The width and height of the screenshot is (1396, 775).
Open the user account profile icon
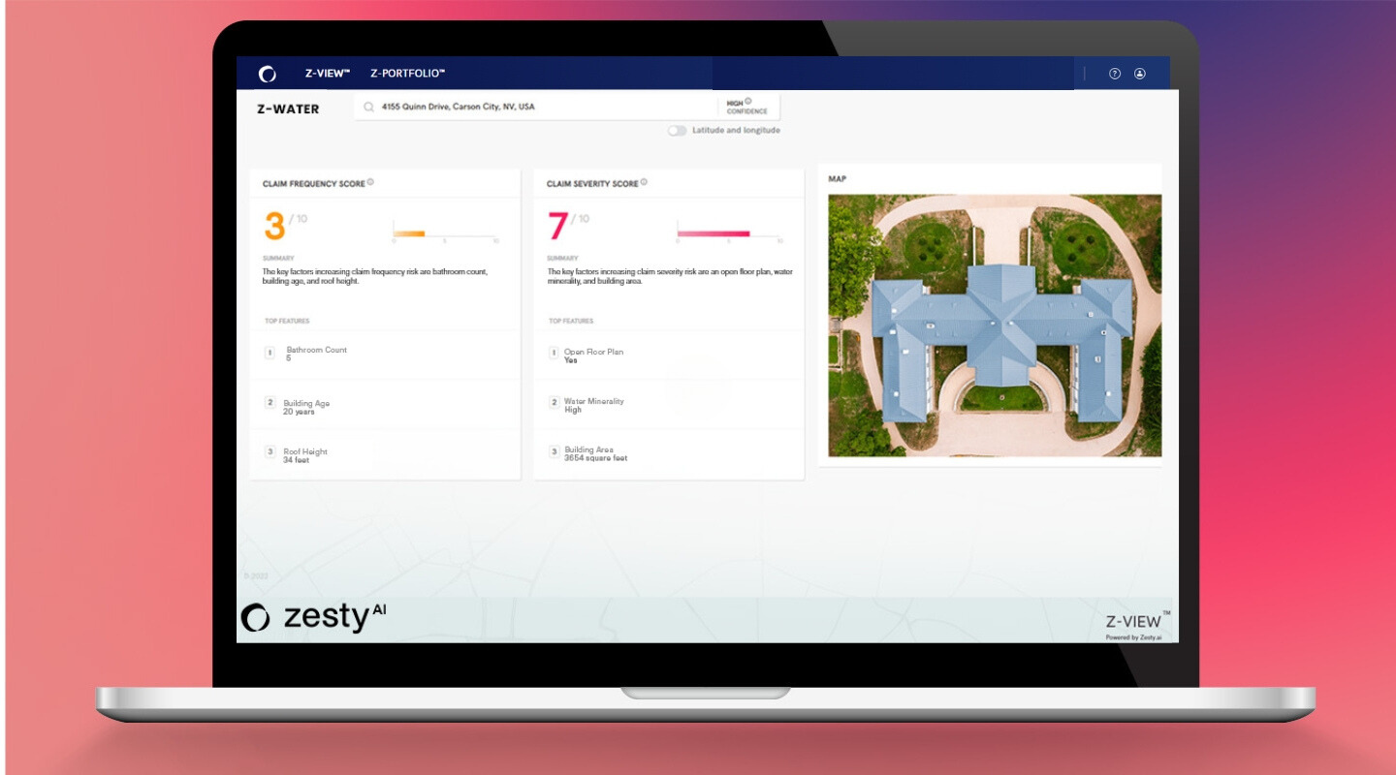1140,74
